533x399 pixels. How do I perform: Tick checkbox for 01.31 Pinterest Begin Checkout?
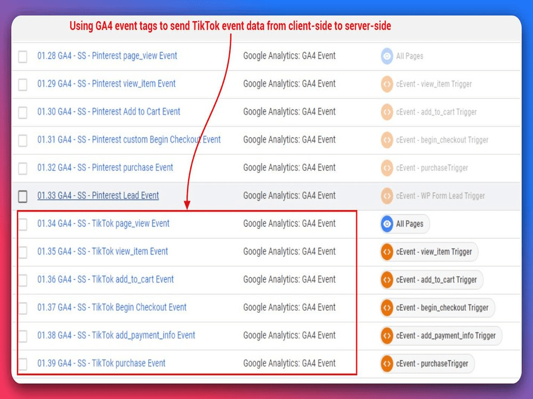[x=23, y=140]
